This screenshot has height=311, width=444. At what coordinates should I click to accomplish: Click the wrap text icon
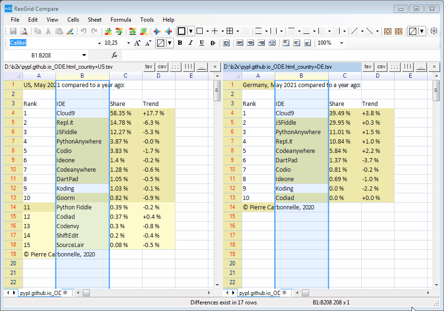coord(226,43)
